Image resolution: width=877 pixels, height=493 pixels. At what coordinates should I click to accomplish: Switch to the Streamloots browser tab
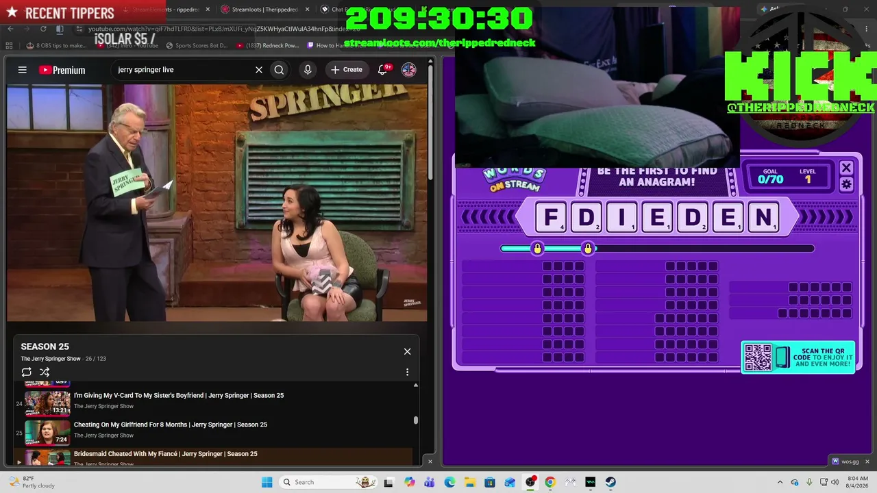265,10
